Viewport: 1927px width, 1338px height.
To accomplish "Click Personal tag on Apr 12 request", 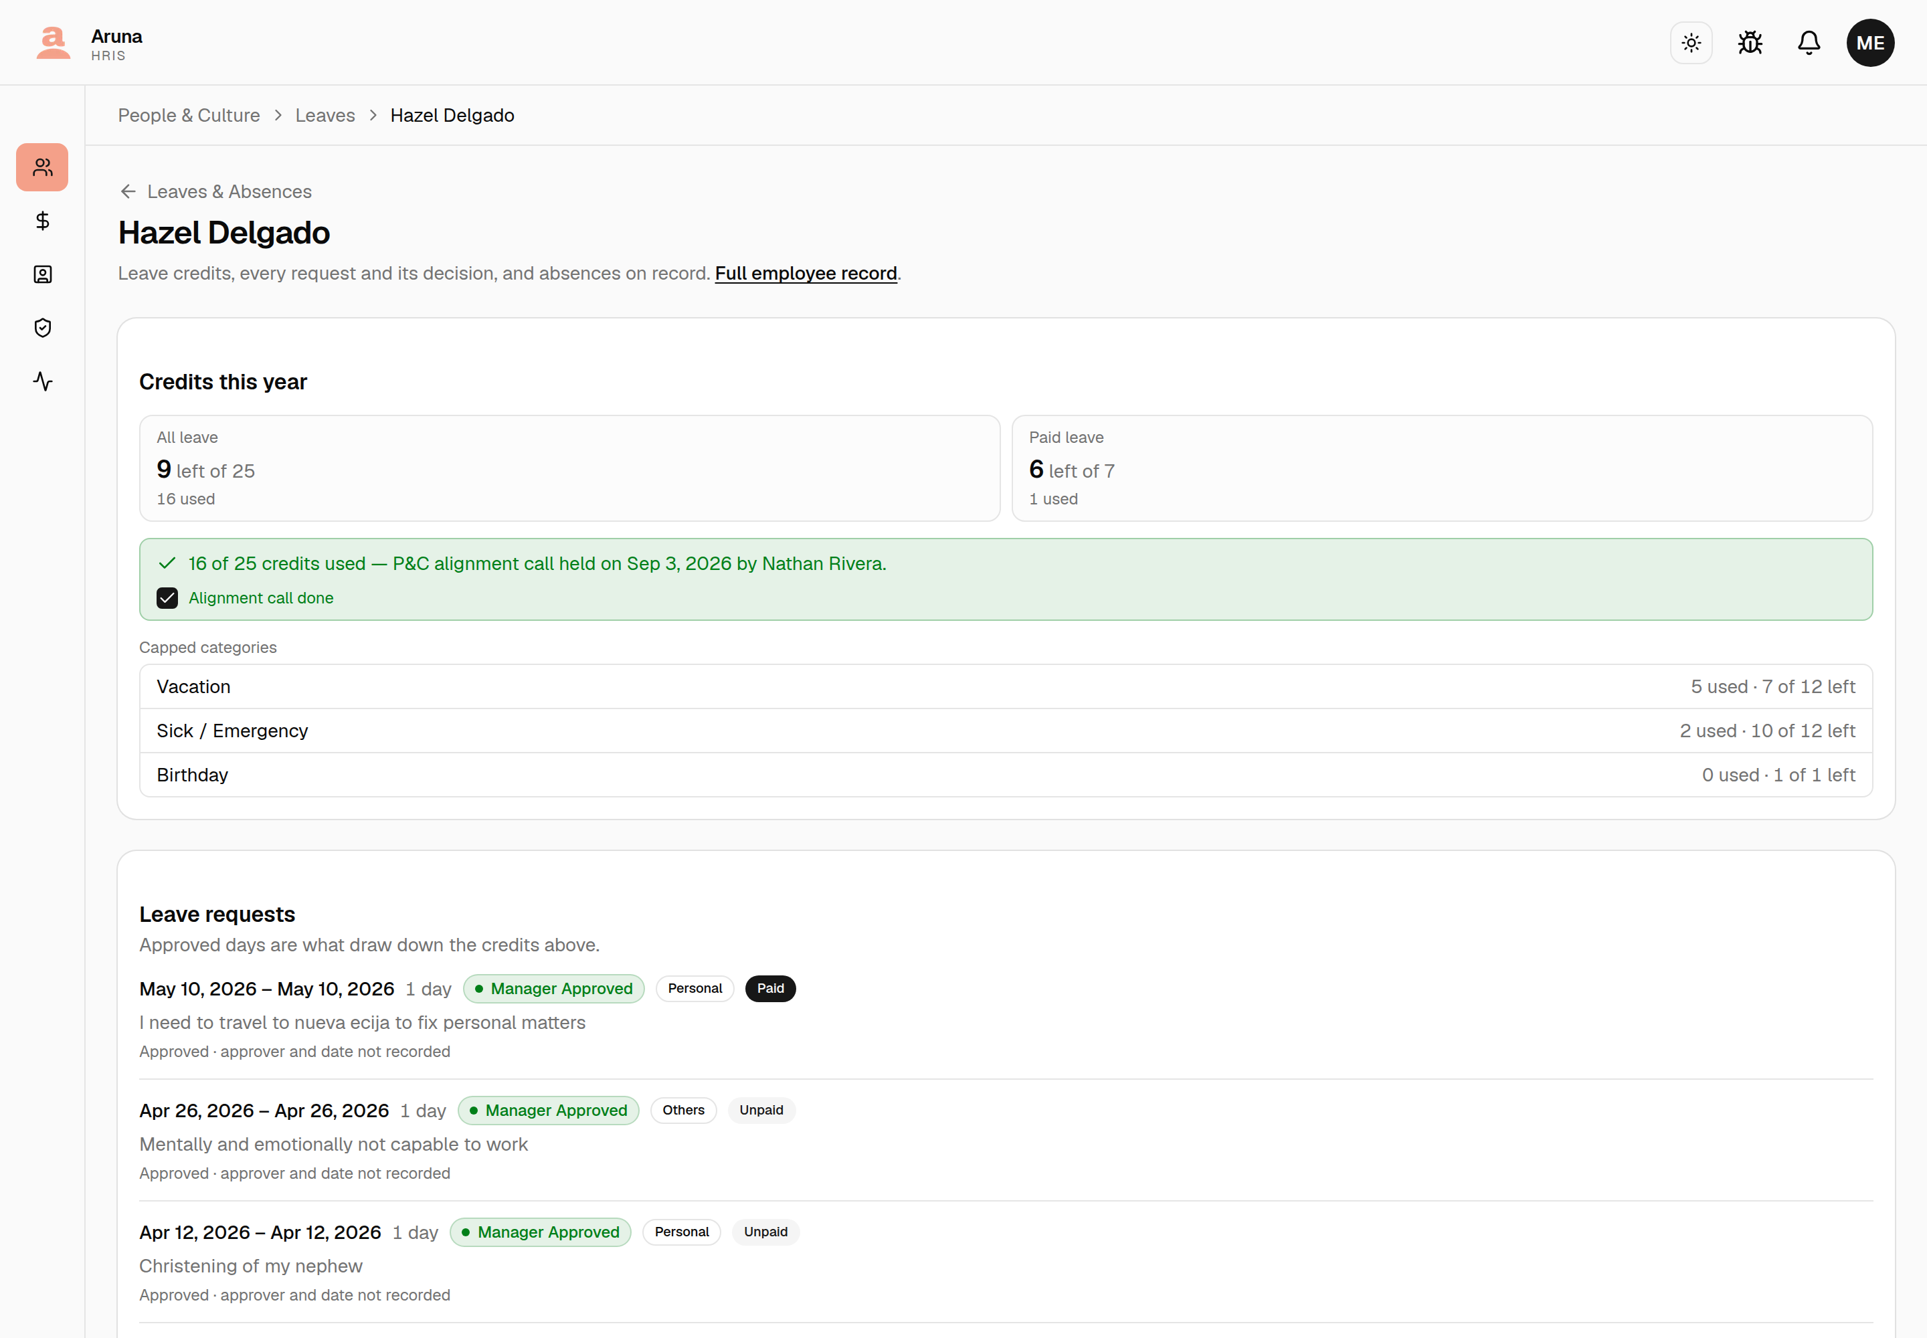I will [682, 1232].
